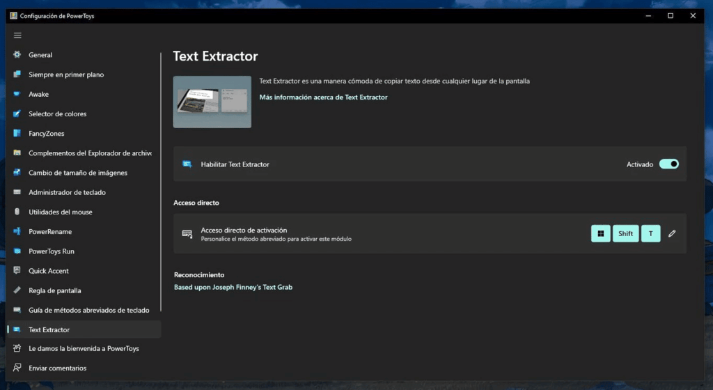Open General settings gear icon

coord(17,55)
